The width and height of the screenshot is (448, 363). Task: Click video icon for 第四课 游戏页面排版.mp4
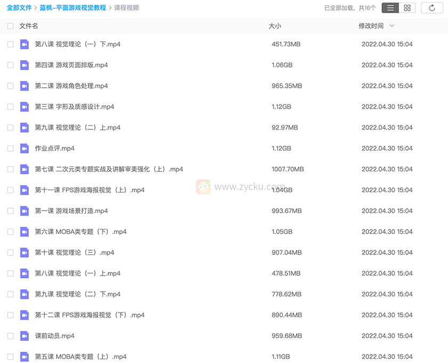click(25, 65)
